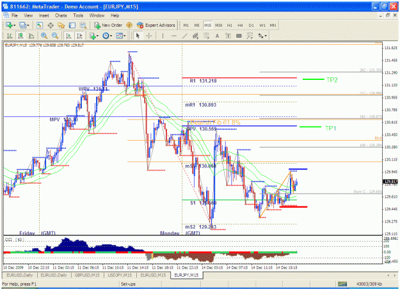
Task: Open the Market Watch window icon
Action: pyautogui.click(x=40, y=25)
